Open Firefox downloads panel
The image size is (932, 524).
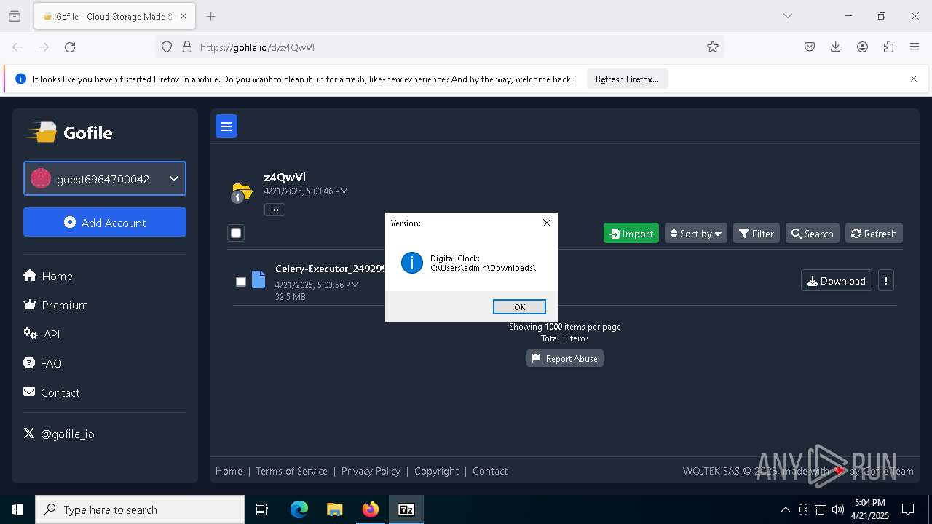click(836, 47)
